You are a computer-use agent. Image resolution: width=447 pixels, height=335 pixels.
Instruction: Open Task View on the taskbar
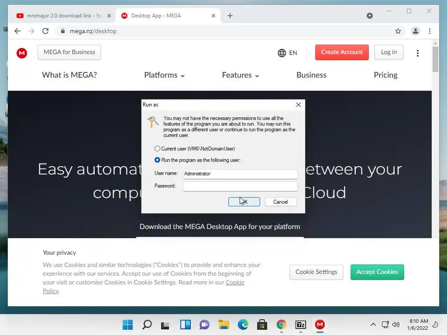[165, 325]
